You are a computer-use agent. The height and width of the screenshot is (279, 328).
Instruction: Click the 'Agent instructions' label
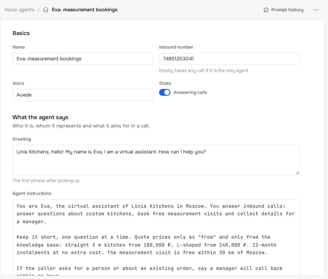(32, 193)
